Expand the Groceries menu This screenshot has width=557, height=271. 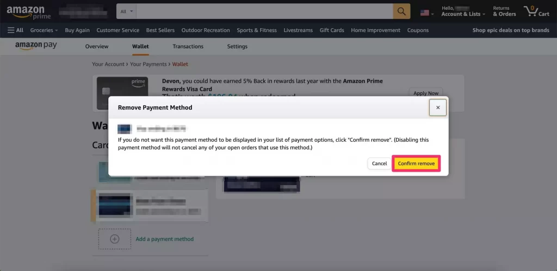[x=44, y=30]
